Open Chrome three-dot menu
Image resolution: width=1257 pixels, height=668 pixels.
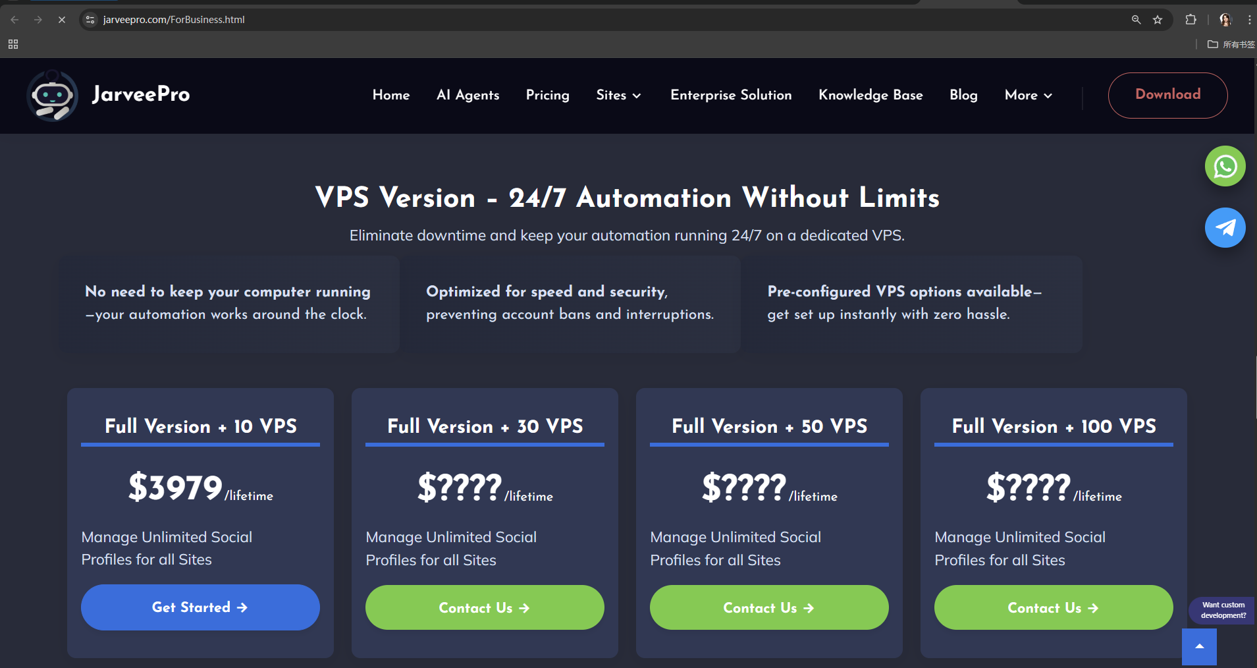coord(1249,20)
